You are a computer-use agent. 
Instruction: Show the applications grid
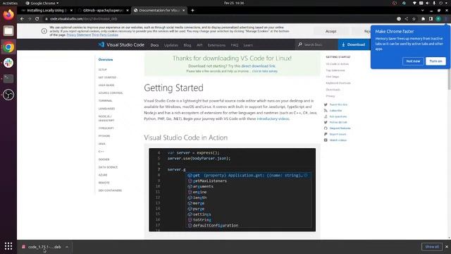coord(8,246)
